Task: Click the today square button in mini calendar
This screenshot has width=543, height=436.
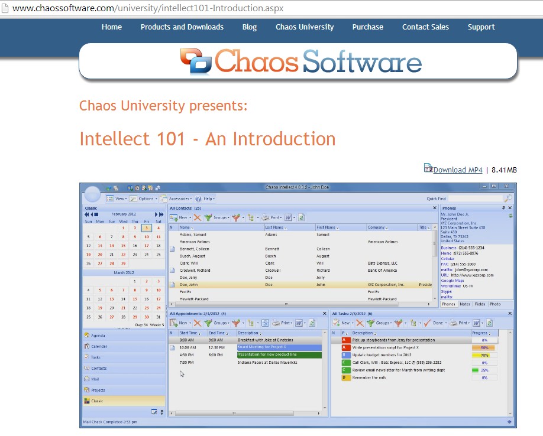Action: [x=96, y=214]
